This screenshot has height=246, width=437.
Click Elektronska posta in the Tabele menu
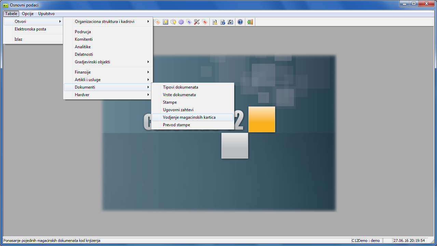(x=30, y=29)
